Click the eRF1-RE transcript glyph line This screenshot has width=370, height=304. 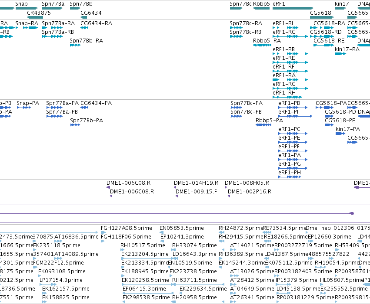click(290, 62)
